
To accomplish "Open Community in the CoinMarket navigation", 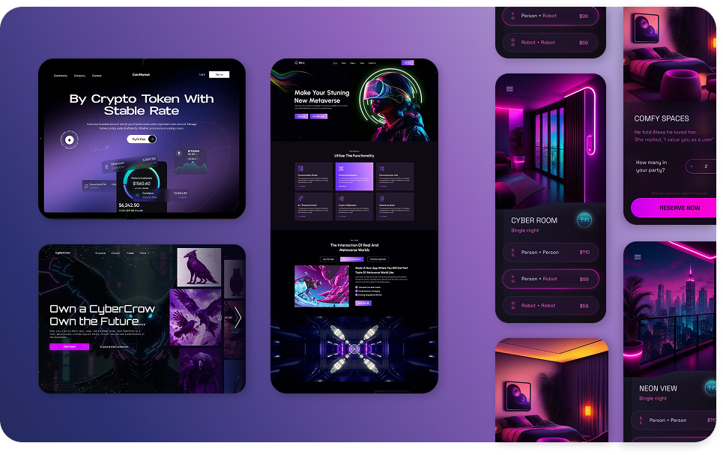I will (60, 75).
